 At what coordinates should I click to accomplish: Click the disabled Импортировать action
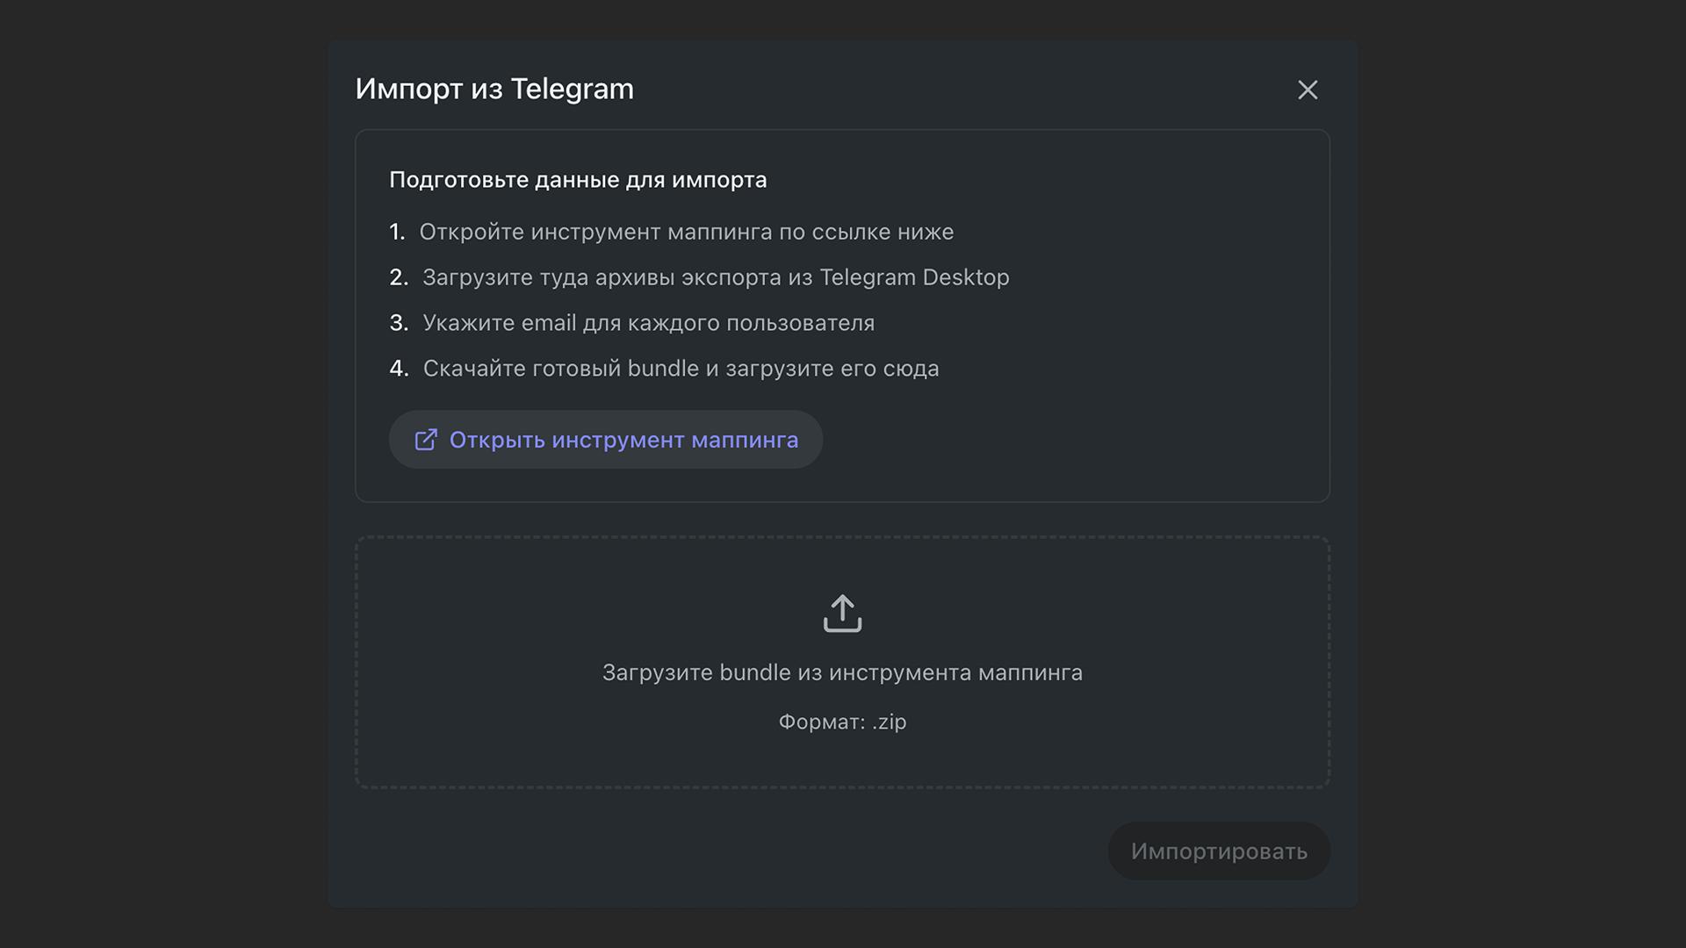(x=1219, y=850)
